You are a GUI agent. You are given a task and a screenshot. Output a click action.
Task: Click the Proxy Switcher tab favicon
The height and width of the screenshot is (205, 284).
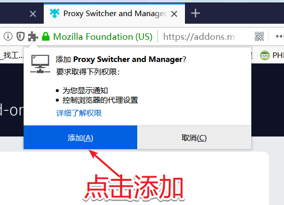click(x=54, y=14)
